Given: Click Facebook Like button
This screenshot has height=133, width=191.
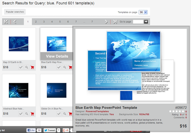Looking at the screenshot, I should click(31, 130).
